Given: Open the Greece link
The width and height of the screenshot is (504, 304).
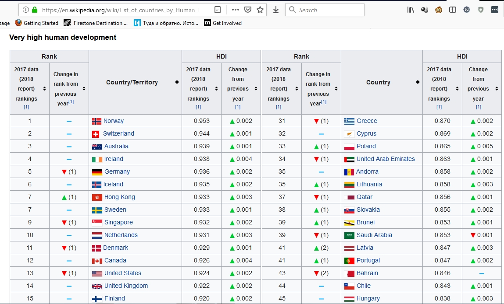Looking at the screenshot, I should point(367,121).
